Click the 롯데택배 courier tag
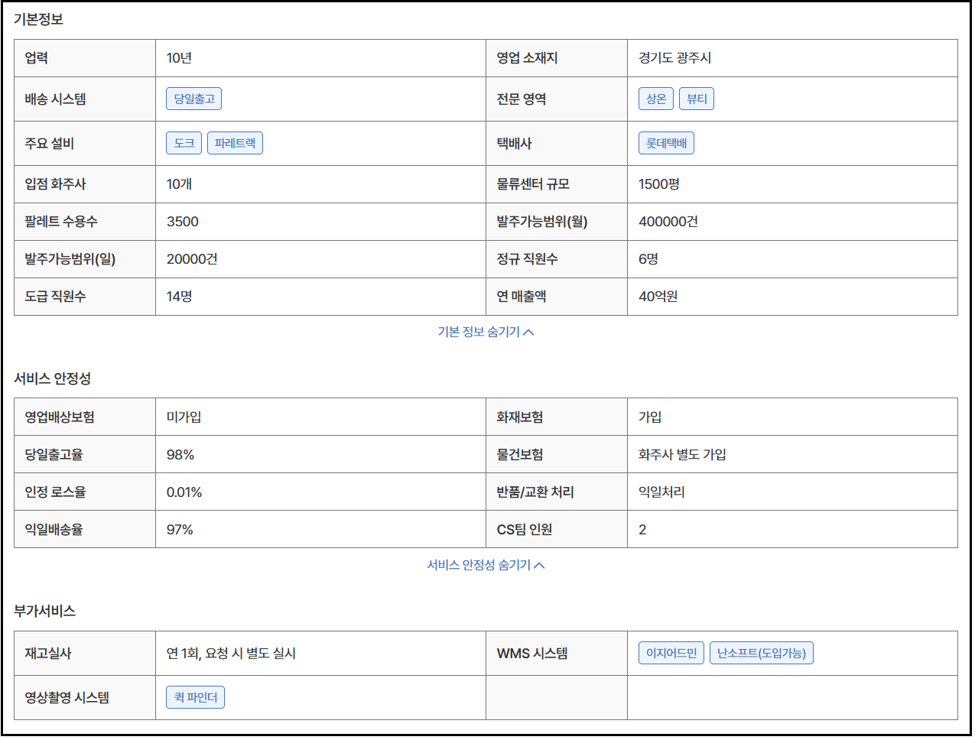 [x=666, y=143]
